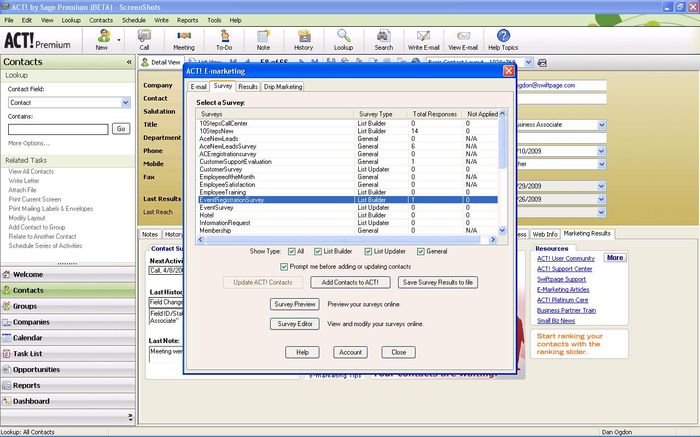
Task: Select the CustomerSupportEvaluation survey row
Action: point(235,162)
